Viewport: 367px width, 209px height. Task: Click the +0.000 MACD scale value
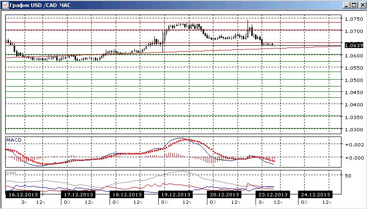pyautogui.click(x=355, y=158)
